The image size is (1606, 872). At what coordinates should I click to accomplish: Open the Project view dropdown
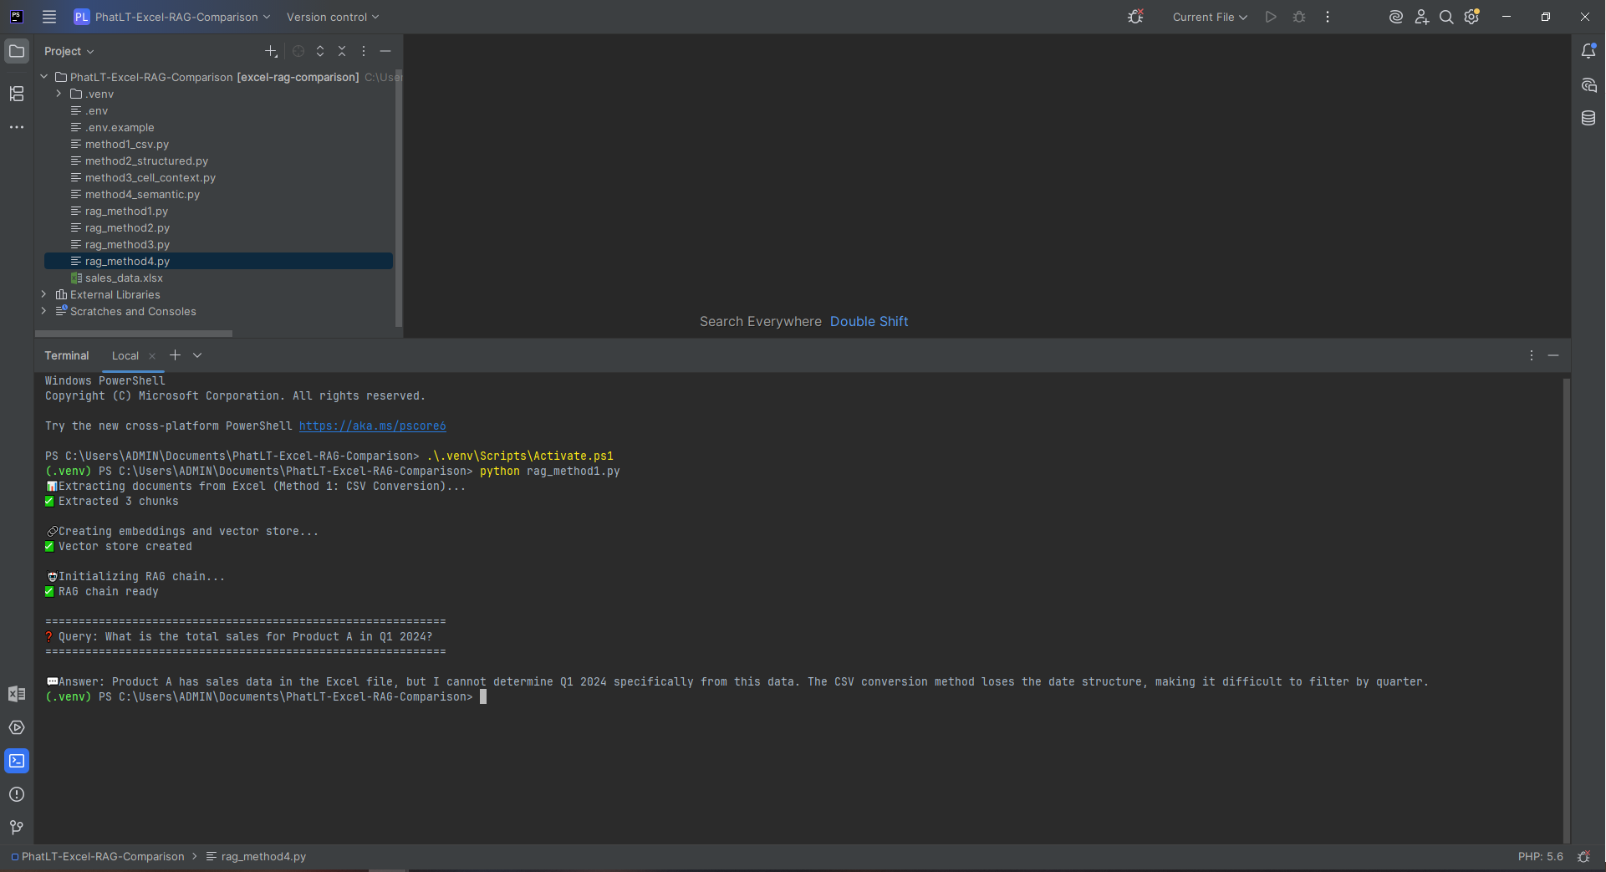click(69, 51)
